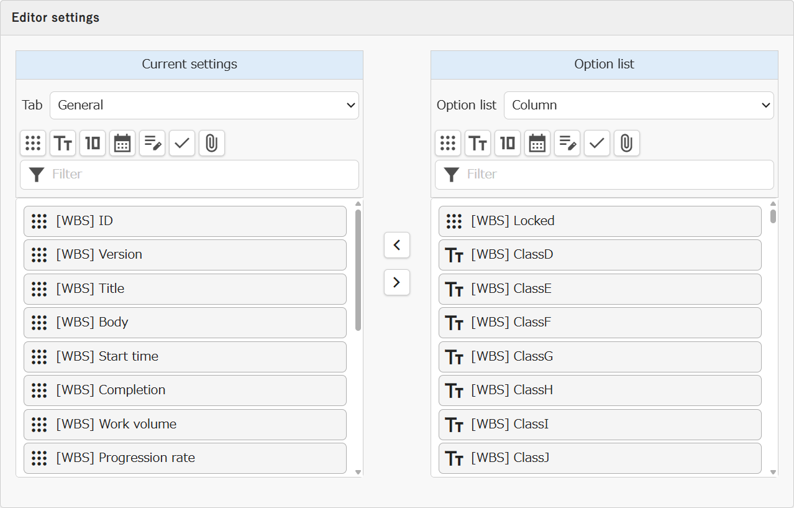794x508 pixels.
Task: Click grid-dots filter icon under Option list
Action: [448, 143]
